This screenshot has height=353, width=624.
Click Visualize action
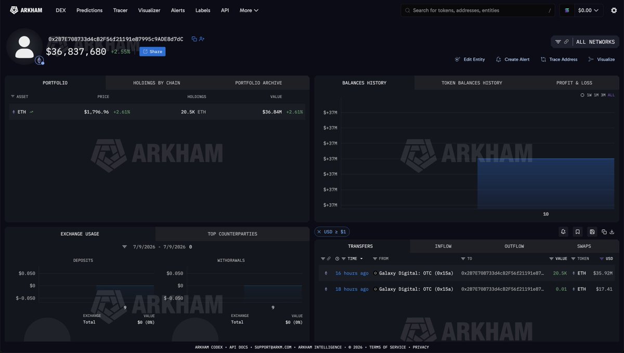(602, 59)
